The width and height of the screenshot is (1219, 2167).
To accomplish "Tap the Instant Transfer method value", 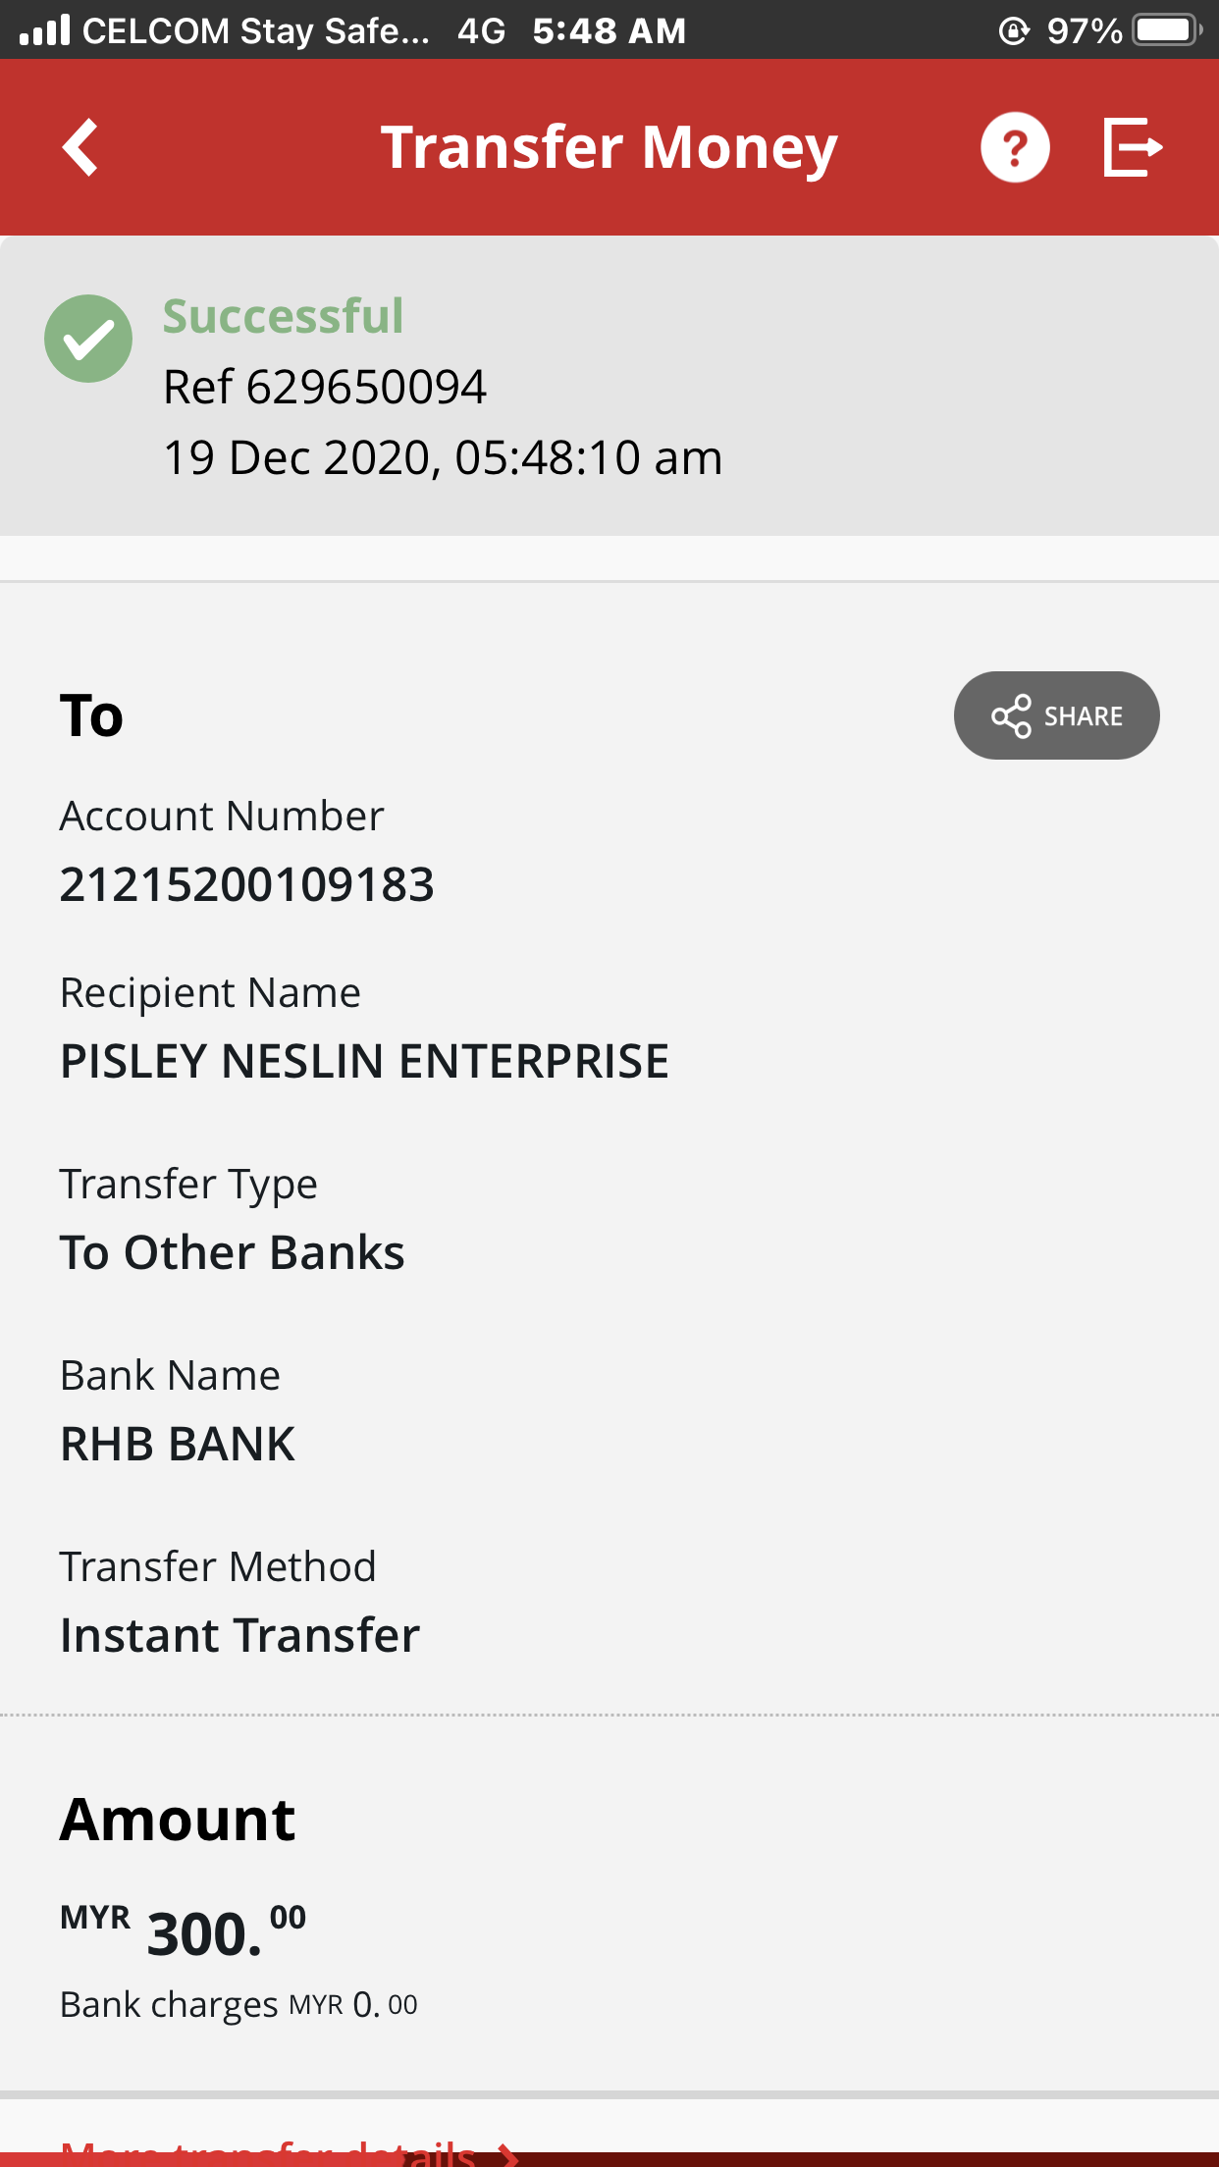I will [240, 1635].
